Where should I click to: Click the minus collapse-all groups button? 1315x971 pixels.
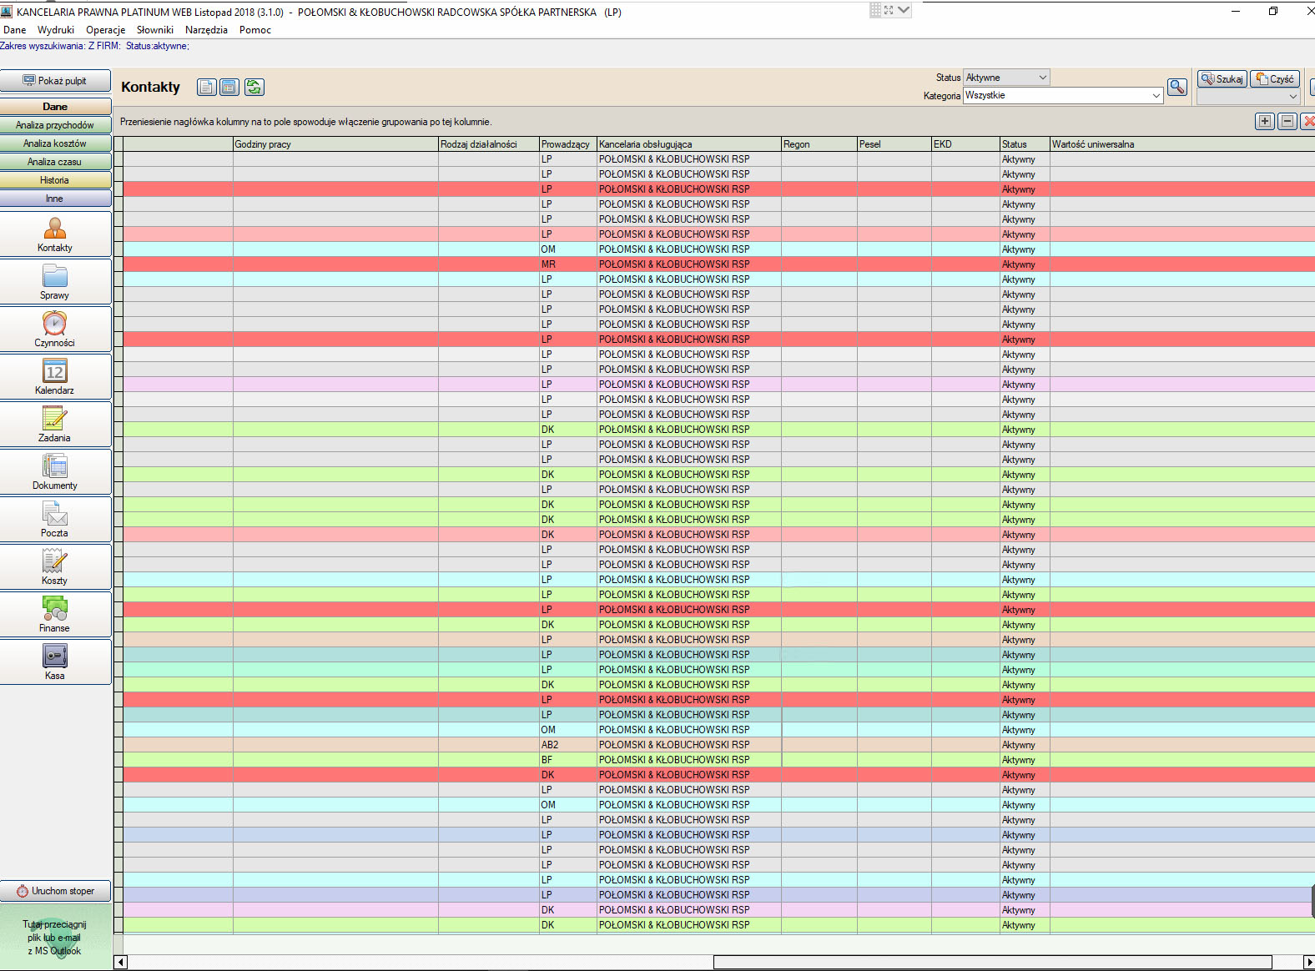click(x=1287, y=121)
